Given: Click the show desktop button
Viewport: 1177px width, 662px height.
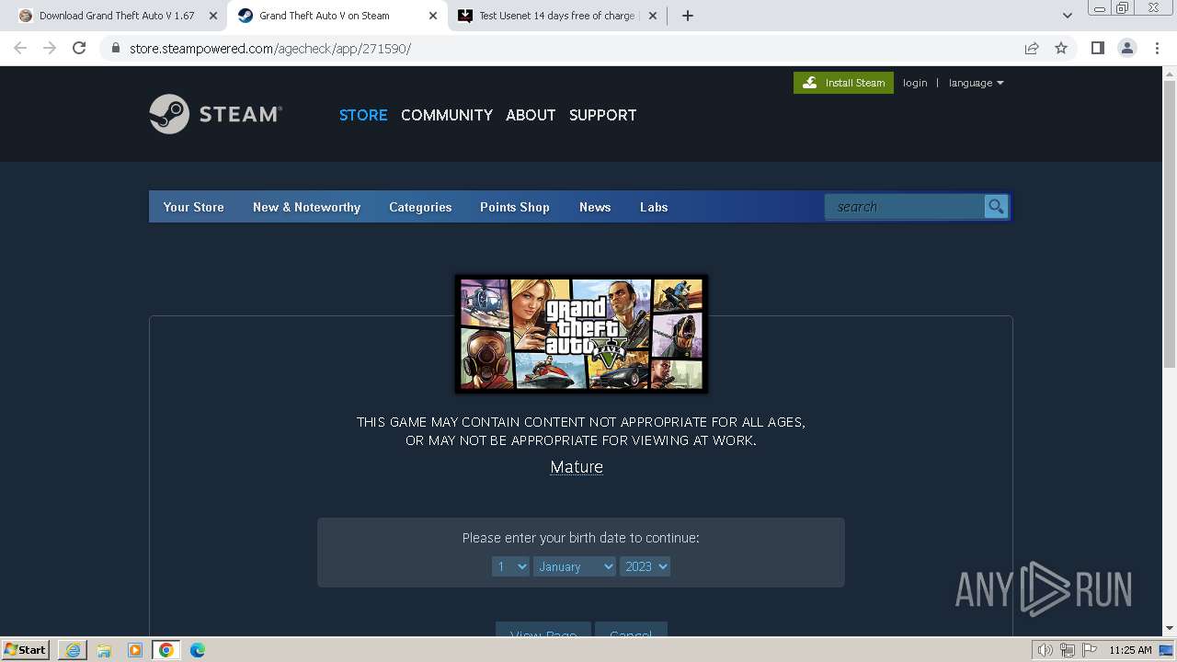Looking at the screenshot, I should coord(1166,650).
